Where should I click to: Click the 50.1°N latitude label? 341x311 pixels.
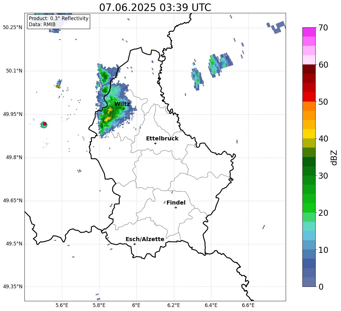pyautogui.click(x=14, y=71)
